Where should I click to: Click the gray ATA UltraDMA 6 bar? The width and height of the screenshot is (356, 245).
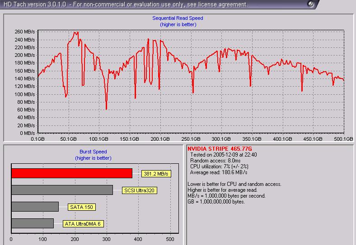33,223
